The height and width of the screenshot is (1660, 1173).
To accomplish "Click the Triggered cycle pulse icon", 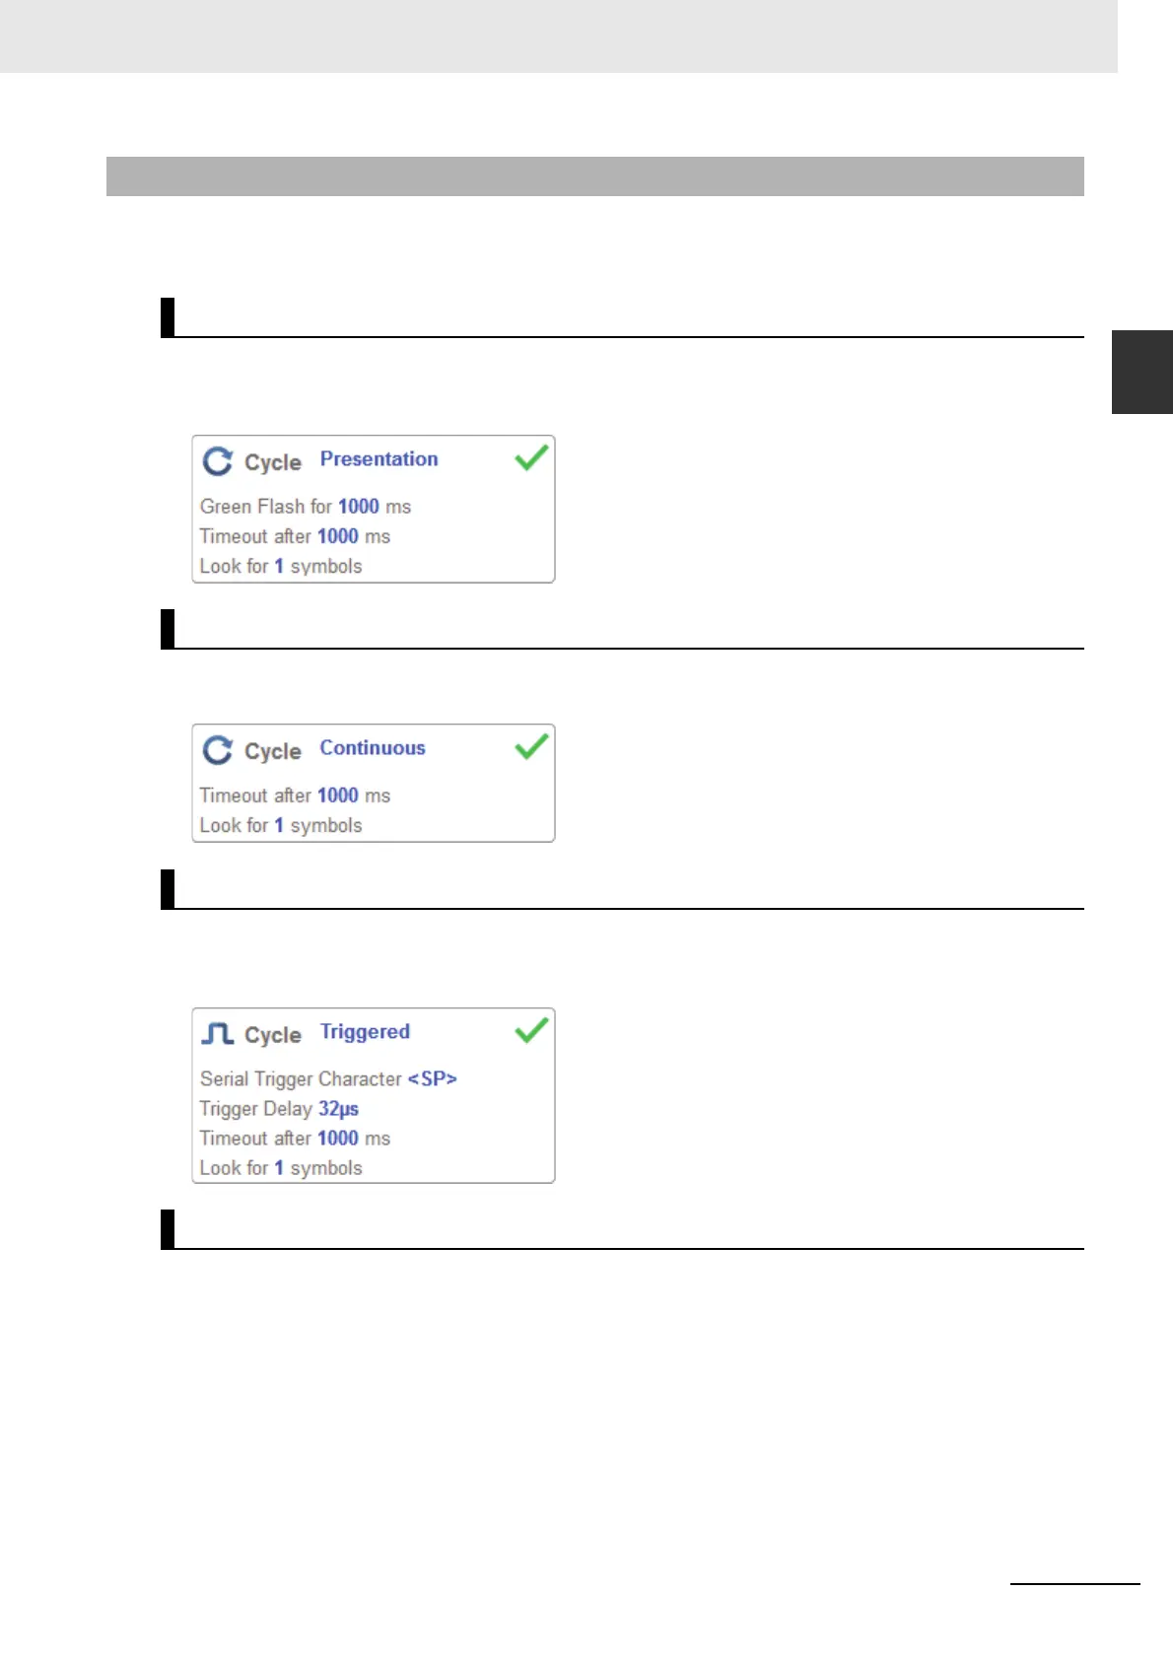I will [217, 1033].
